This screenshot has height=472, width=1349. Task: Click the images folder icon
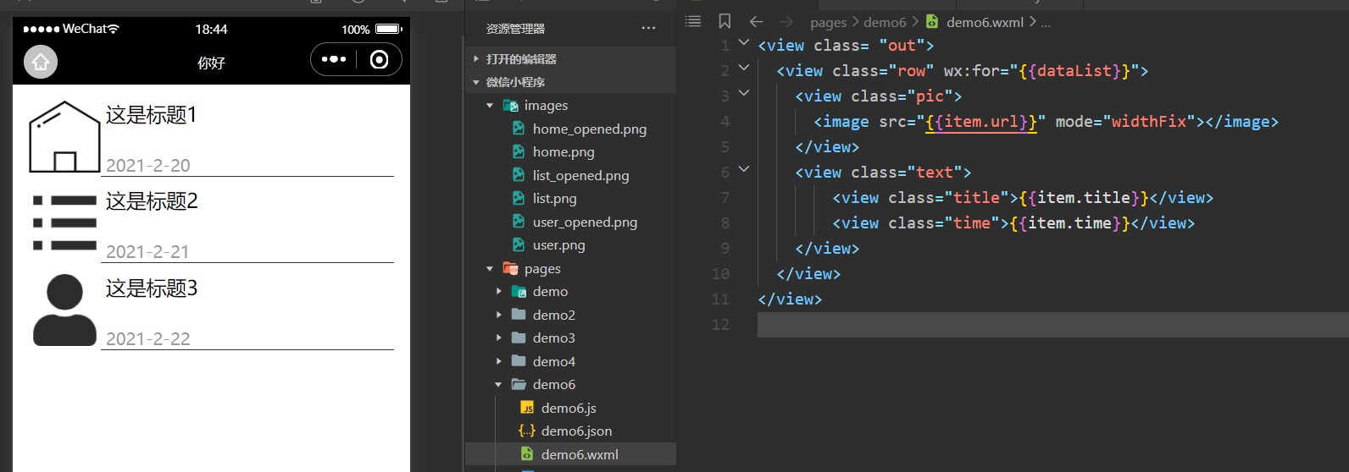point(511,106)
